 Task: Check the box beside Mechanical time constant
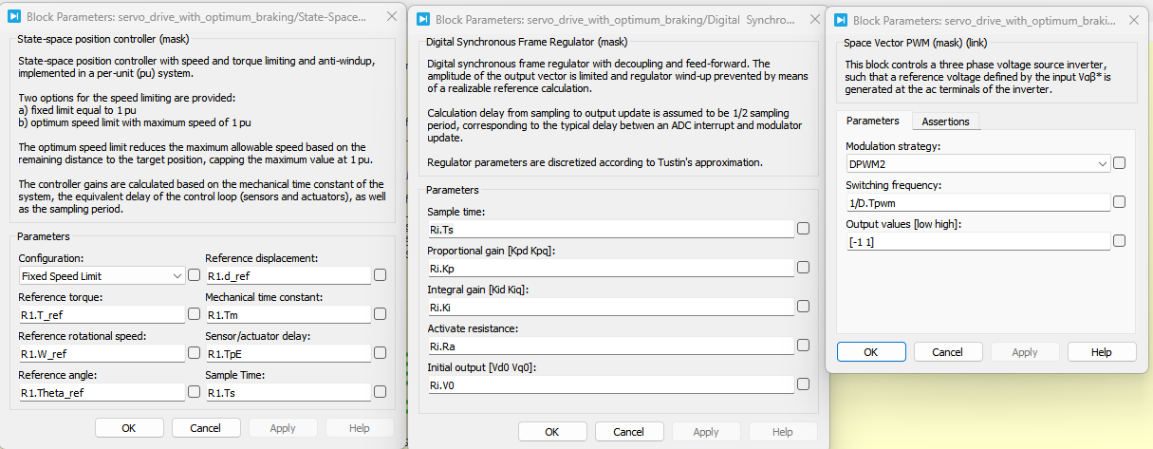(x=381, y=314)
